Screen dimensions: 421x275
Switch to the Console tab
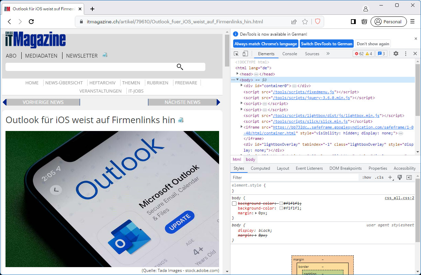click(x=290, y=54)
